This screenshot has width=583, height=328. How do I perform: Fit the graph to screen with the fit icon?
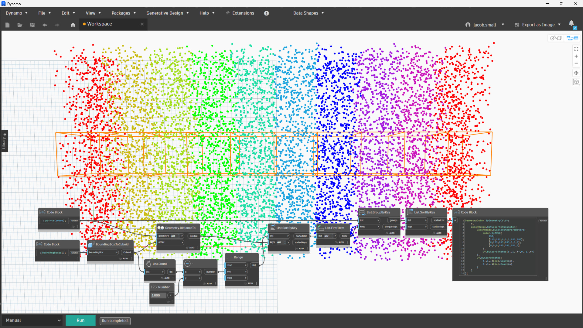[577, 49]
